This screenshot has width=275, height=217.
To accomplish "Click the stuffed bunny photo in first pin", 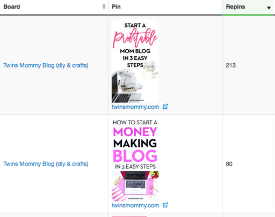I will pos(129,79).
